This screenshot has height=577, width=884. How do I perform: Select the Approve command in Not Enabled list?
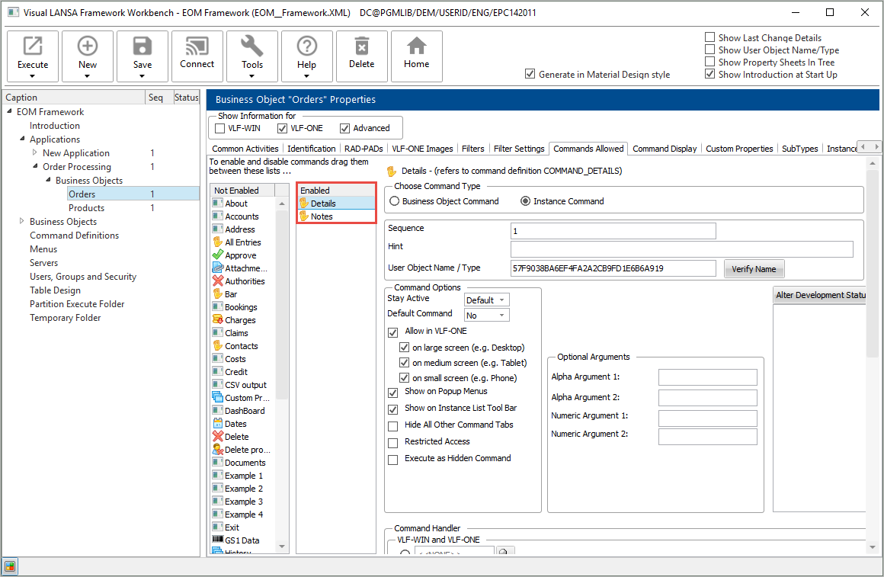240,255
